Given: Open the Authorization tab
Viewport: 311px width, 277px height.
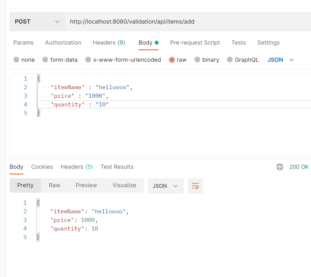Looking at the screenshot, I should (x=63, y=43).
